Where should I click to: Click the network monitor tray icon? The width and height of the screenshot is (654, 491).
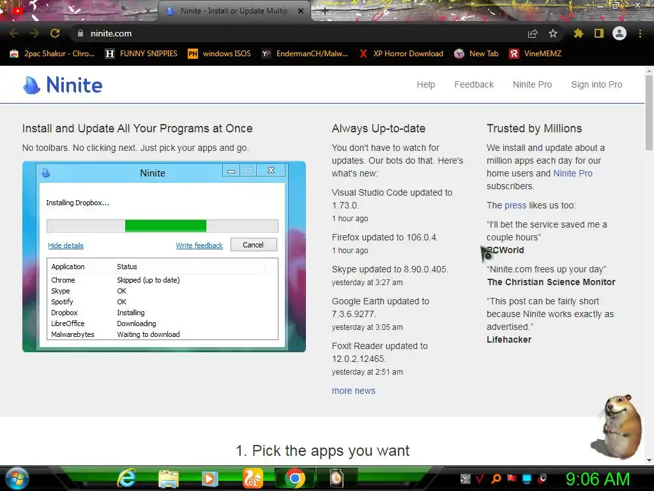[527, 479]
